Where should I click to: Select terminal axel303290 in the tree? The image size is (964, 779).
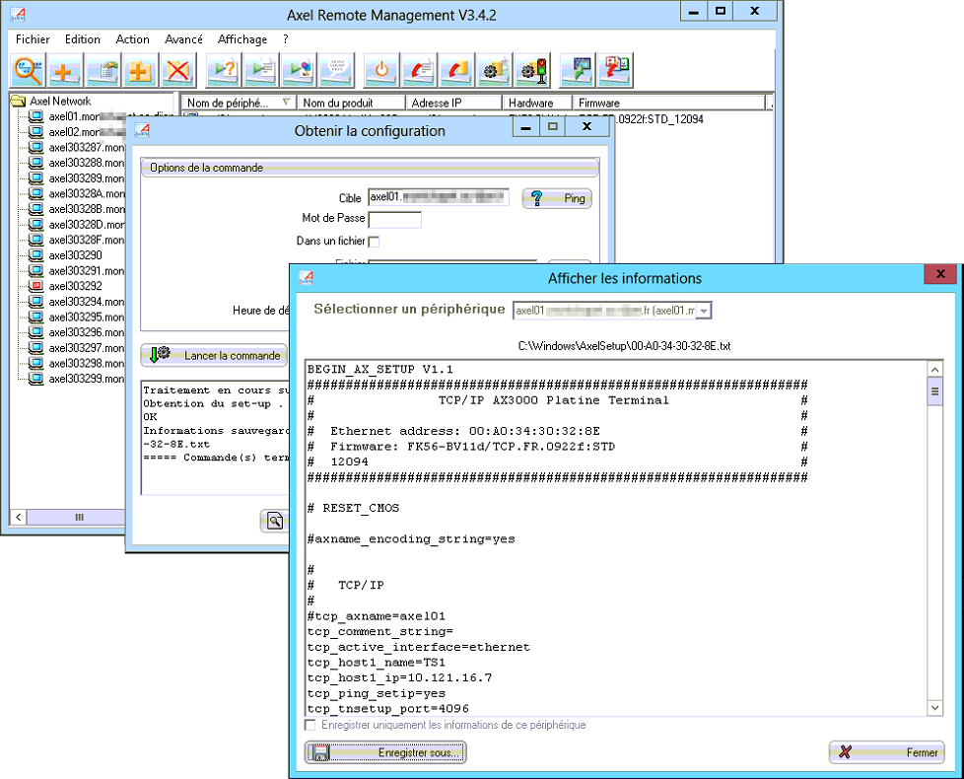point(75,255)
